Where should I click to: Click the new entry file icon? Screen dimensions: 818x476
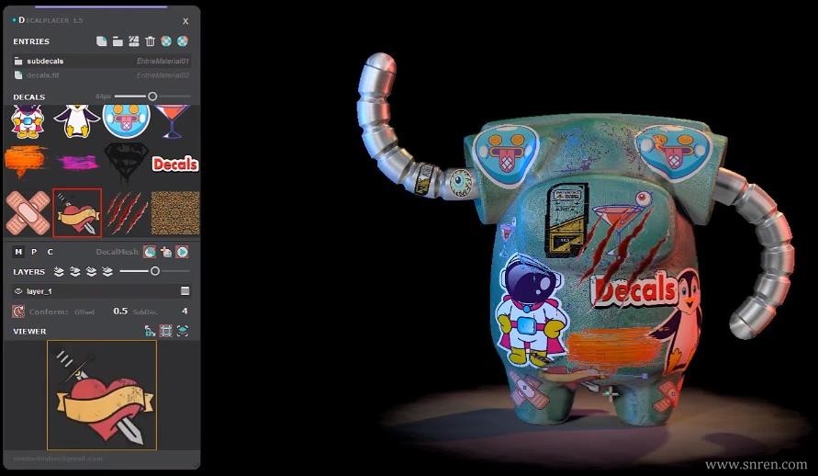[x=102, y=41]
